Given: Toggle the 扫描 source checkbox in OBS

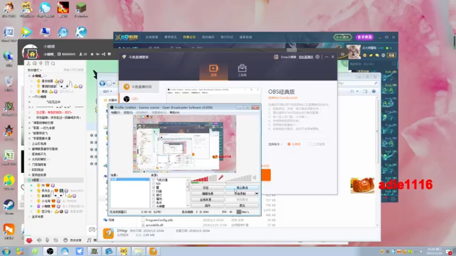Looking at the screenshot, I should tap(153, 192).
